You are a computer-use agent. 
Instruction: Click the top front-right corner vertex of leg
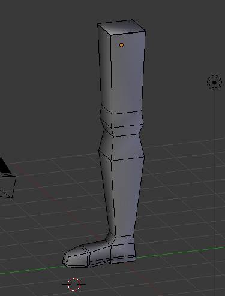click(145, 31)
